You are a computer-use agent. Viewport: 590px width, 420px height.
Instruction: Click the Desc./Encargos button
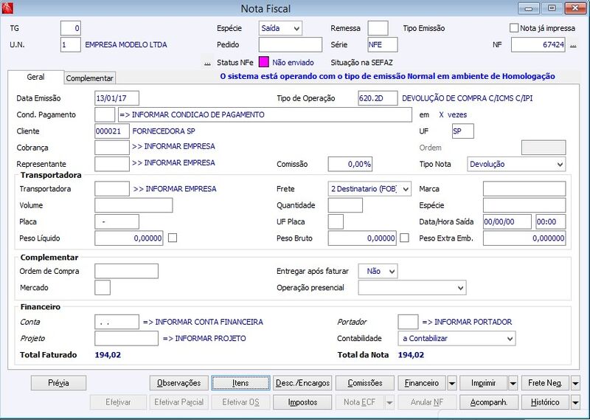point(302,383)
